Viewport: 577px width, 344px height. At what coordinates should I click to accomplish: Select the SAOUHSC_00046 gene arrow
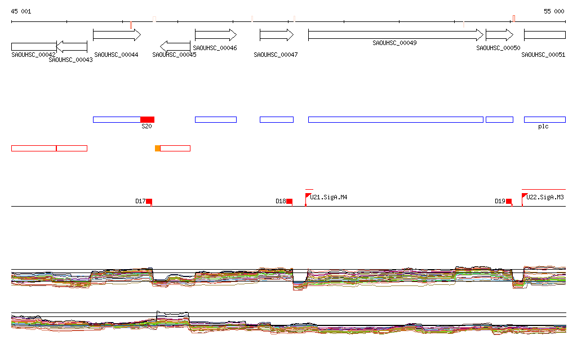(216, 35)
